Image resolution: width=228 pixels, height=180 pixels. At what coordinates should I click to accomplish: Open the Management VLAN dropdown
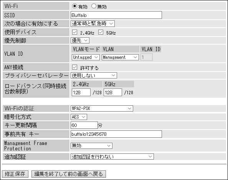(120, 57)
